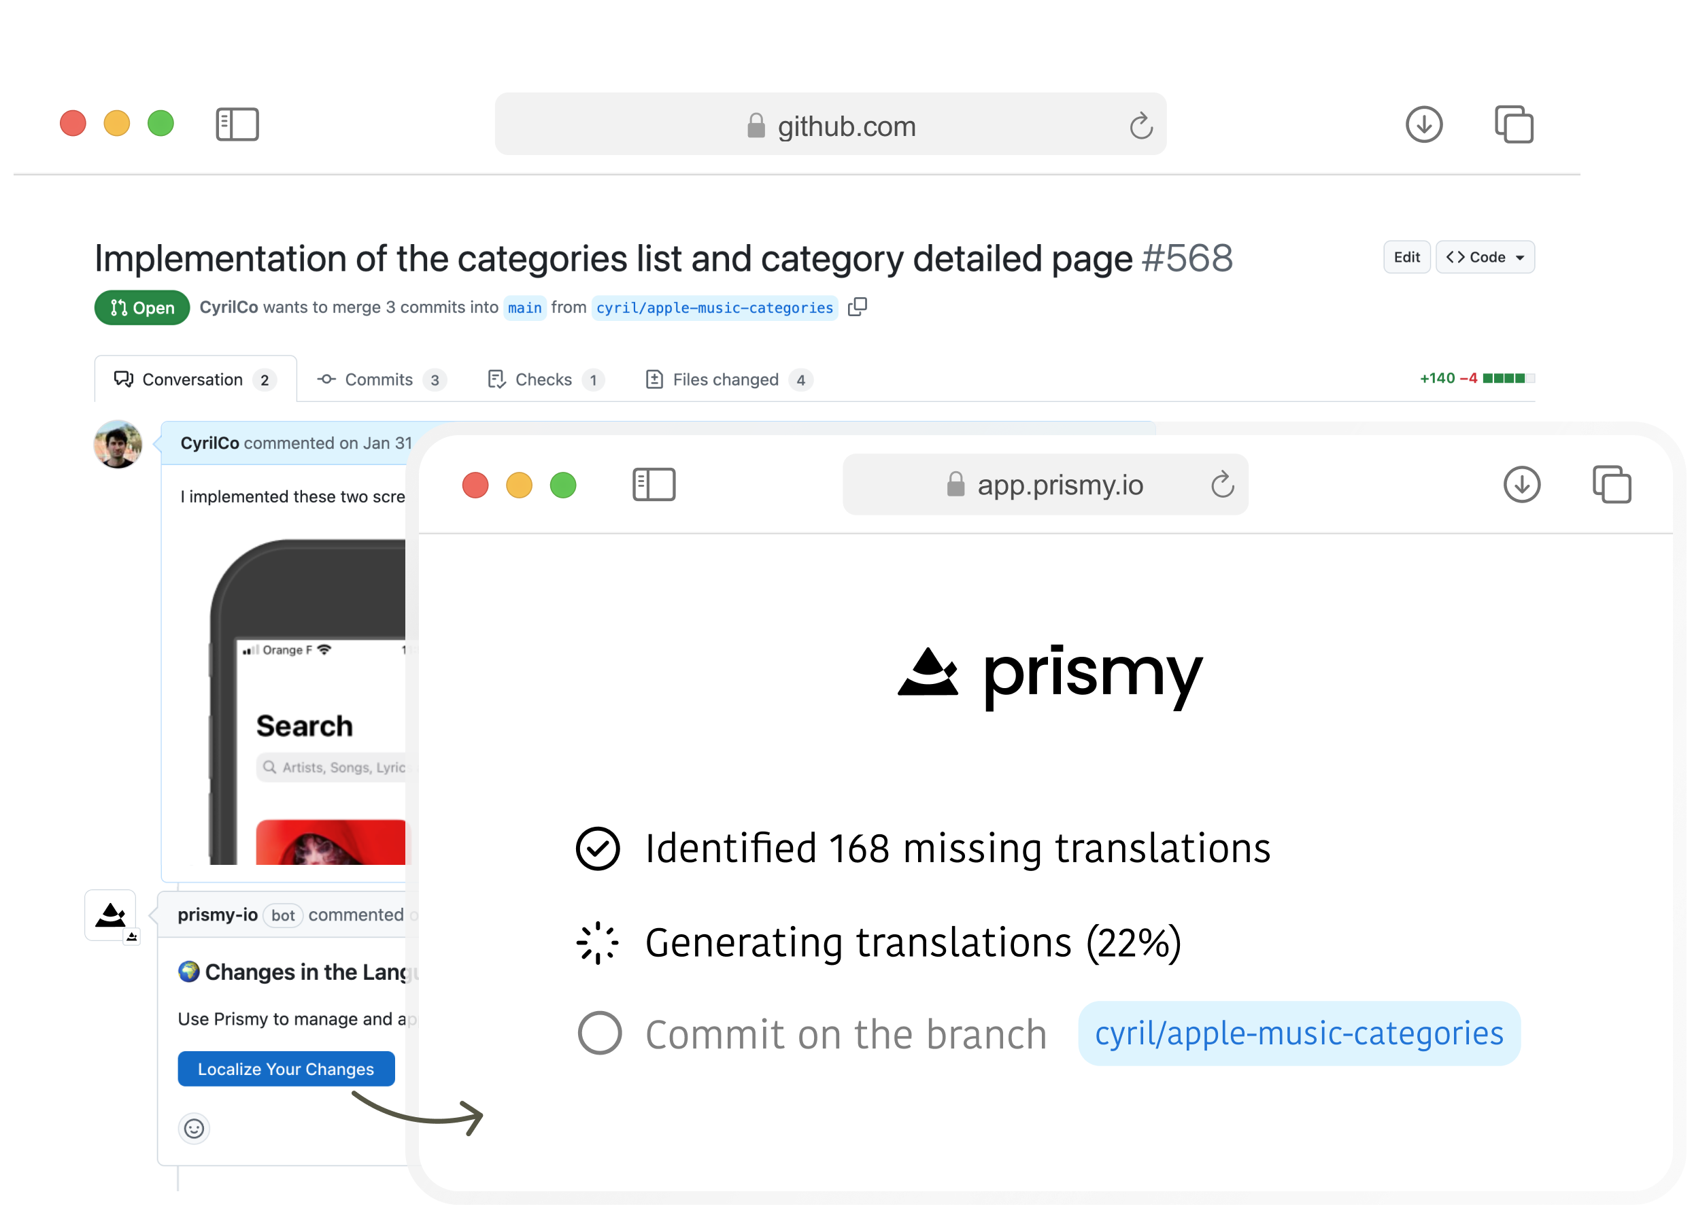The width and height of the screenshot is (1692, 1213).
Task: Reload the app.prismy.io page
Action: [1222, 485]
